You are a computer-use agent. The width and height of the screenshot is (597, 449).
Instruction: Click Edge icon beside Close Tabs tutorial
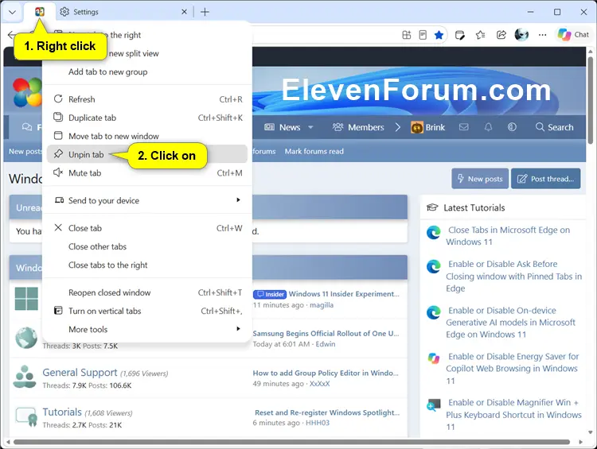pyautogui.click(x=434, y=232)
